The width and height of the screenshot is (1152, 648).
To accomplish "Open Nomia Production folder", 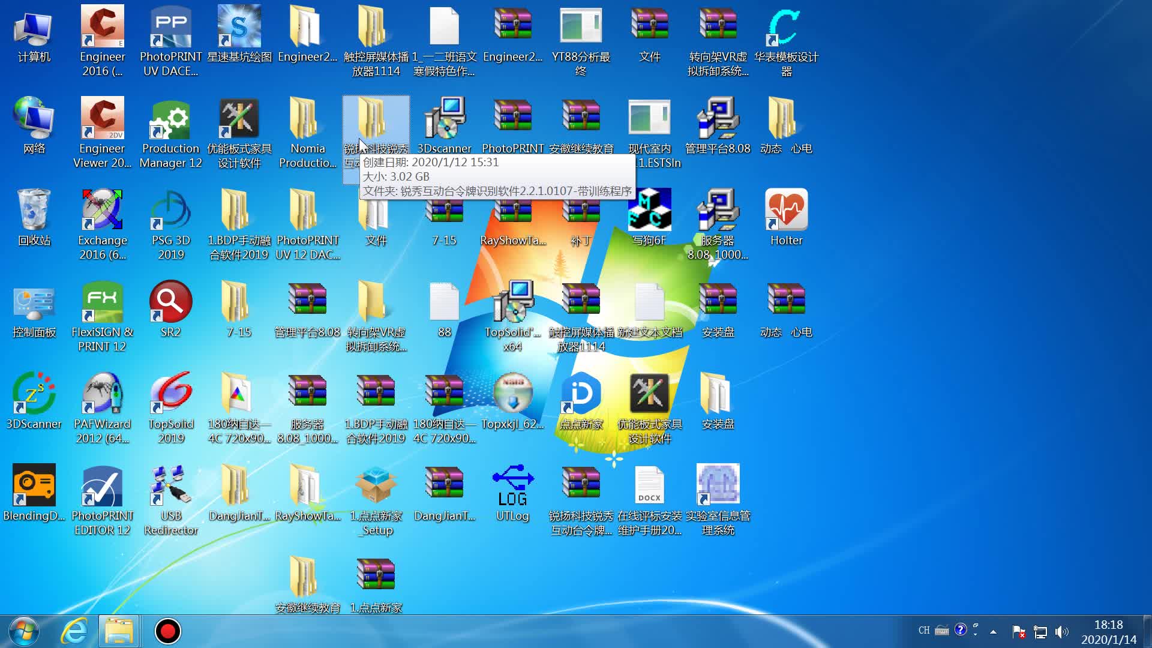I will click(307, 133).
